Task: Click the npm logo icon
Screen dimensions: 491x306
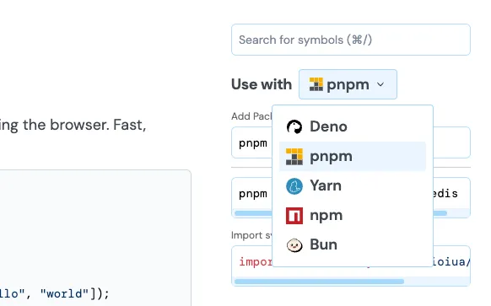Action: (x=294, y=216)
